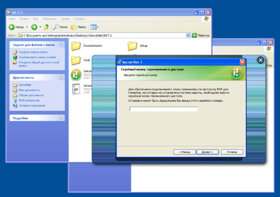This screenshot has height=197, width=280.
Task: Open the My Computer (Мой компьютер) link
Action: click(x=29, y=101)
